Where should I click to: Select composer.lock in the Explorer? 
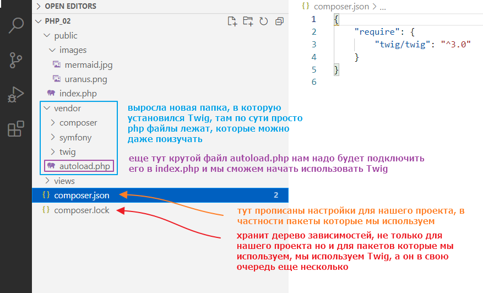pos(82,210)
